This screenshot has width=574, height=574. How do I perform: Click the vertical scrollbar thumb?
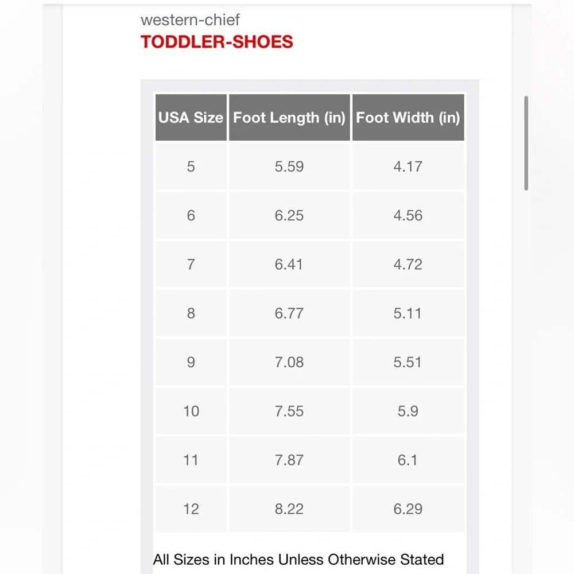click(526, 143)
